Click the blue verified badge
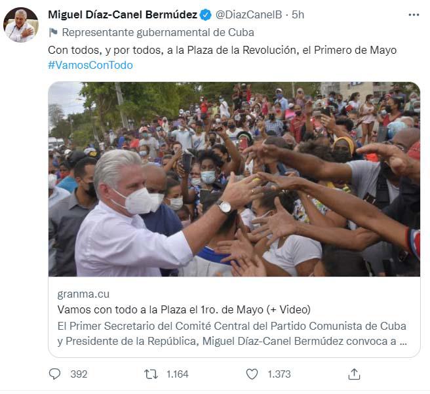Image resolution: width=430 pixels, height=394 pixels. point(206,15)
